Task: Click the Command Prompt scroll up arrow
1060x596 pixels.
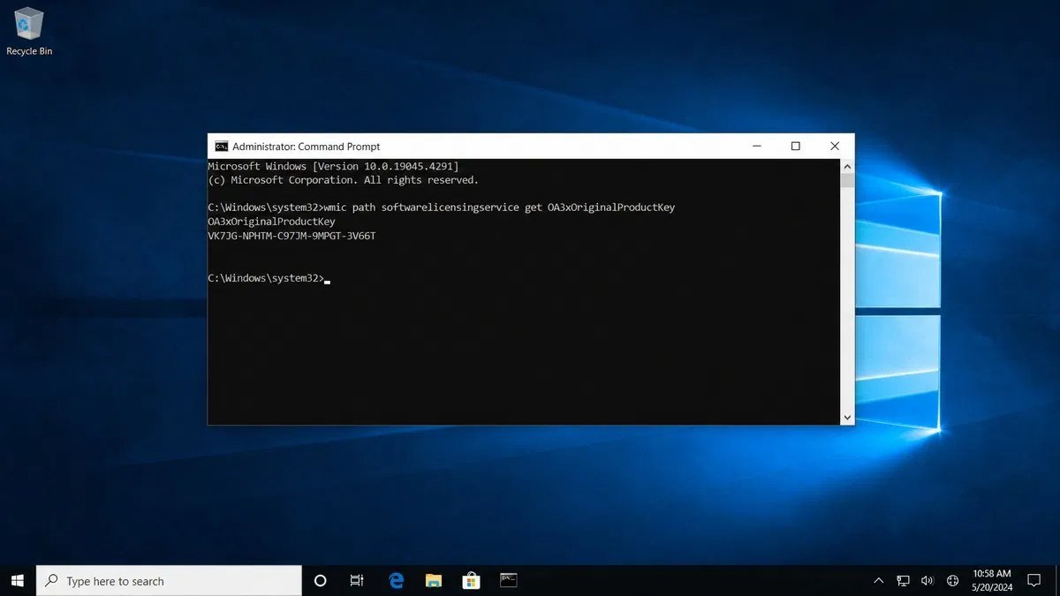Action: click(847, 166)
